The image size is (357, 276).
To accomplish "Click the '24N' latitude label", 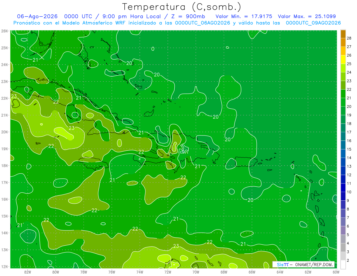I will point(4,65).
